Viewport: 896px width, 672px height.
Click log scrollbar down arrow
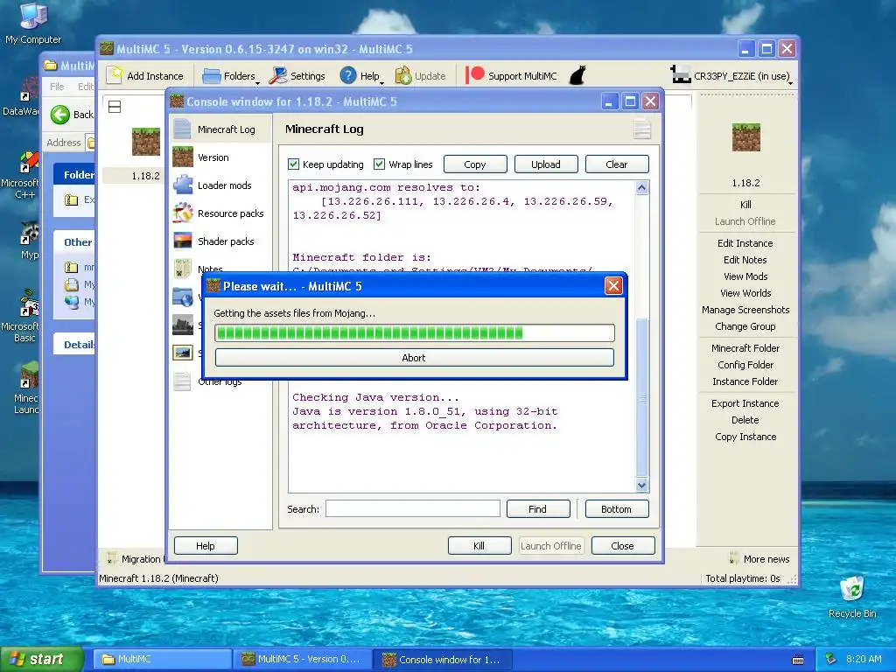pyautogui.click(x=641, y=485)
